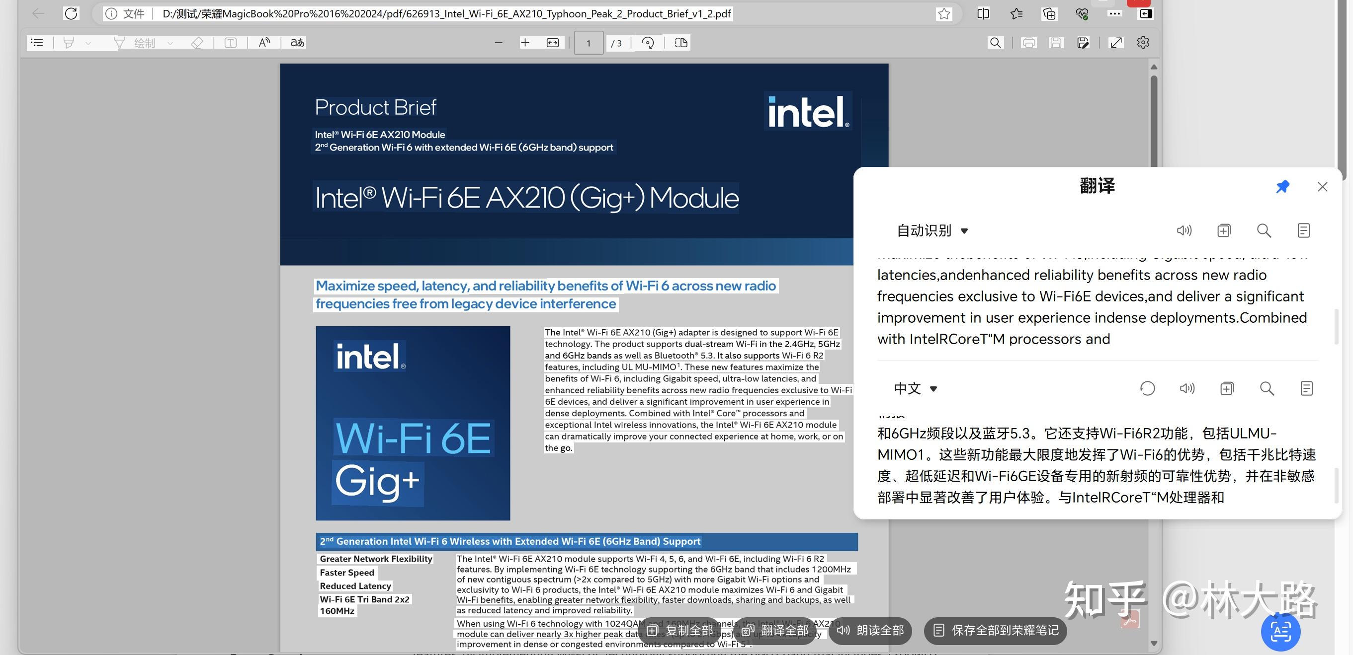Click the 'Product Brief' heading text
The height and width of the screenshot is (655, 1353).
pos(376,108)
